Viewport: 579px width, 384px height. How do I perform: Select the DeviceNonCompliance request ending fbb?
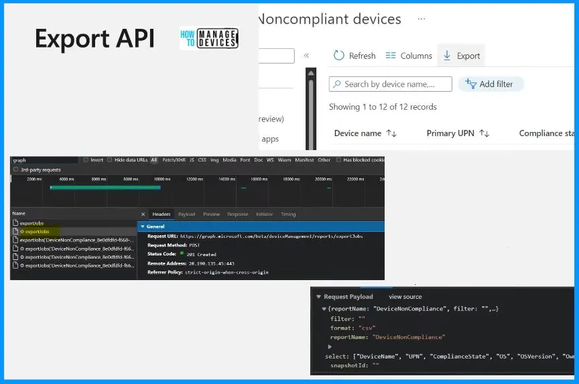point(73,265)
